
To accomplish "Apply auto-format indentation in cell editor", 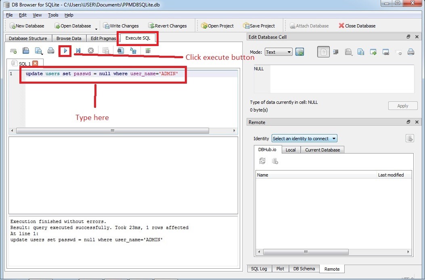I will click(x=336, y=52).
